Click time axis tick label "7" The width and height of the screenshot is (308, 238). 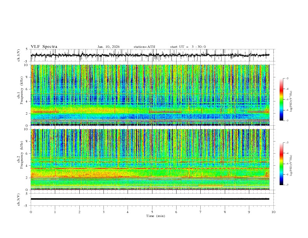click(201, 212)
